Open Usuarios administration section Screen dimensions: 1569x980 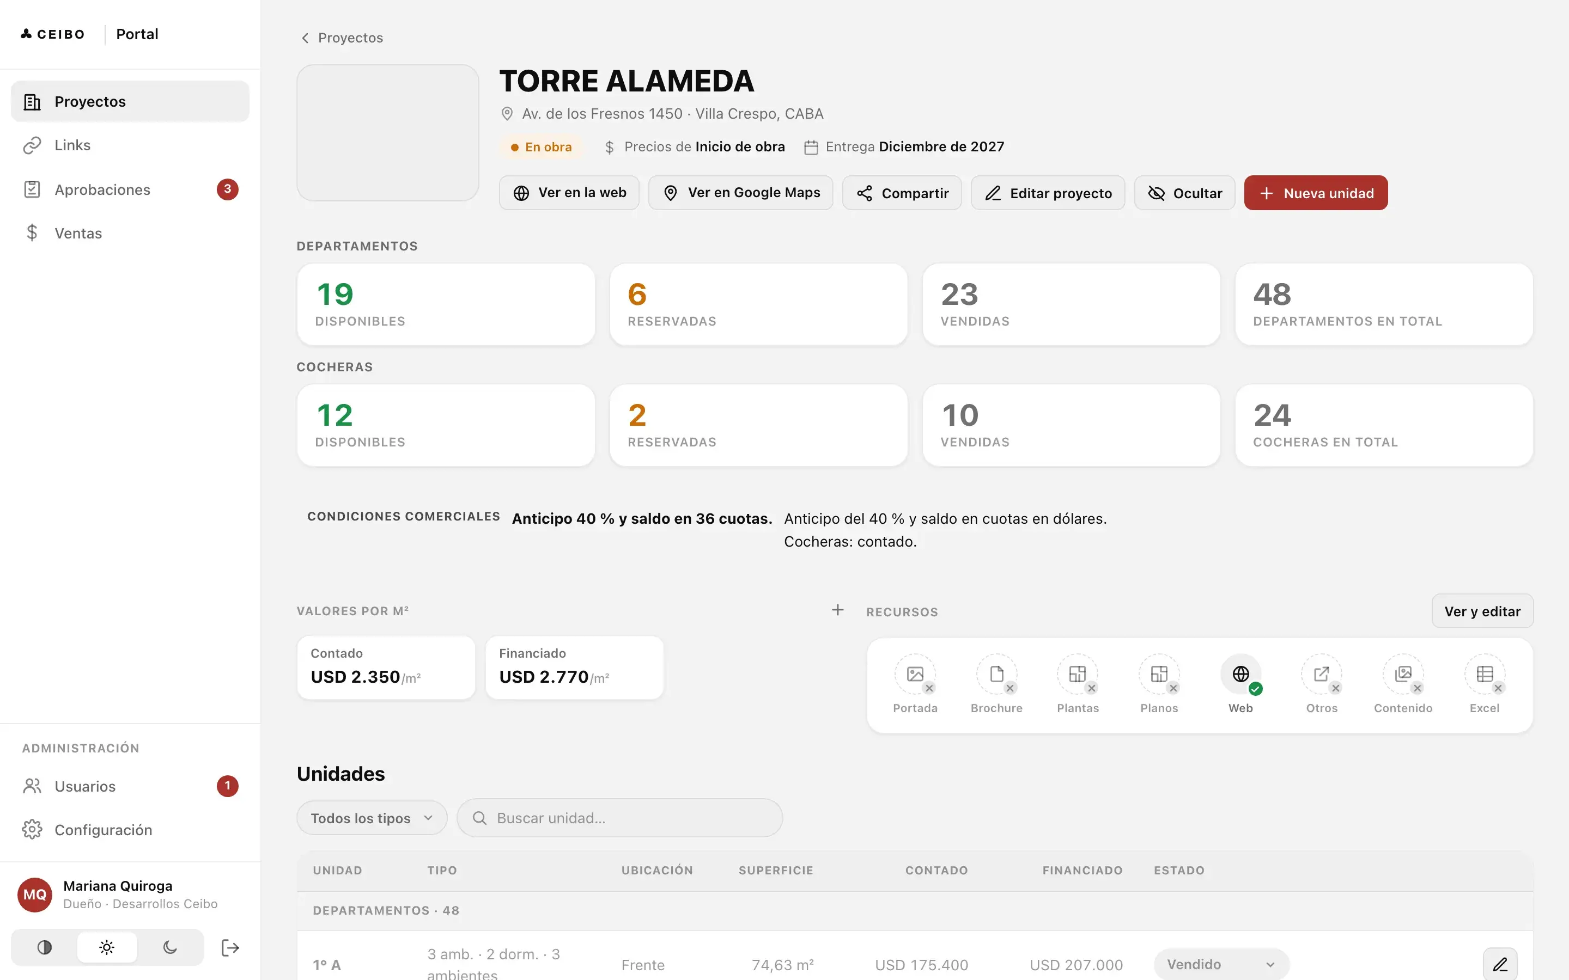coord(130,786)
